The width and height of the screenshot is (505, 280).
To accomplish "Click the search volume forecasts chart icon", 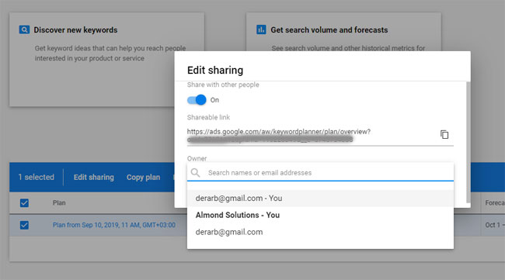I will 261,29.
